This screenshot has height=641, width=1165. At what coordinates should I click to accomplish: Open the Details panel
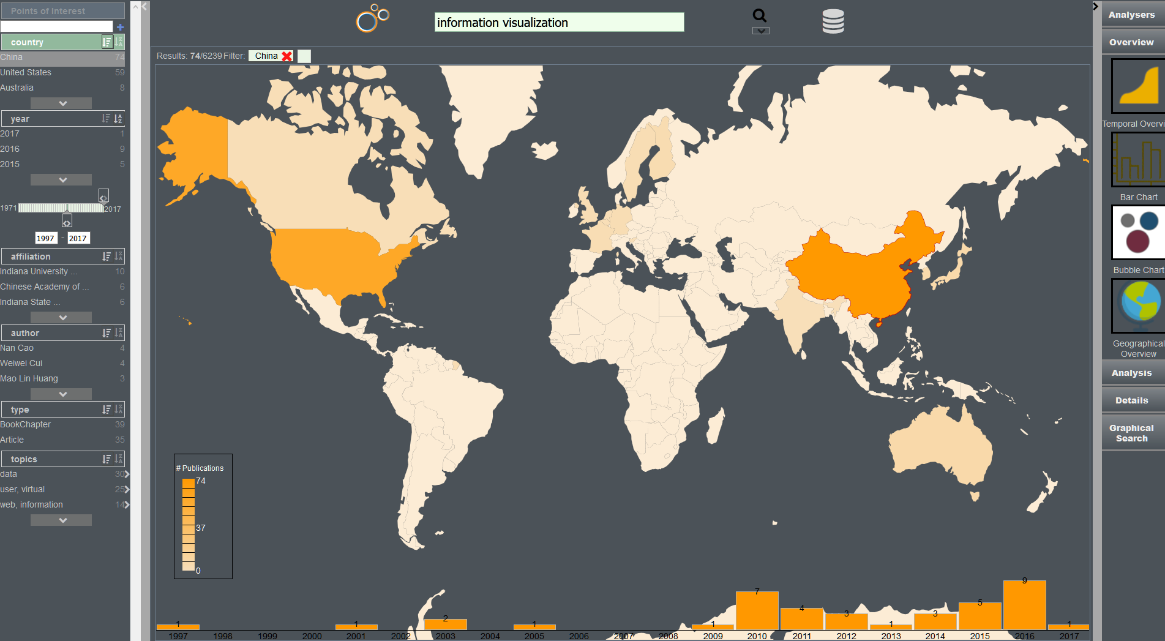pos(1131,400)
